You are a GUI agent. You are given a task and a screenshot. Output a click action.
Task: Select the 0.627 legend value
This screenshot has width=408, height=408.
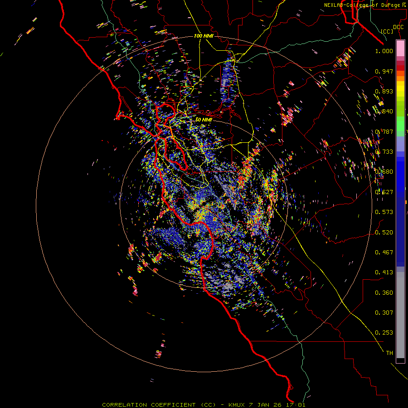click(x=384, y=192)
